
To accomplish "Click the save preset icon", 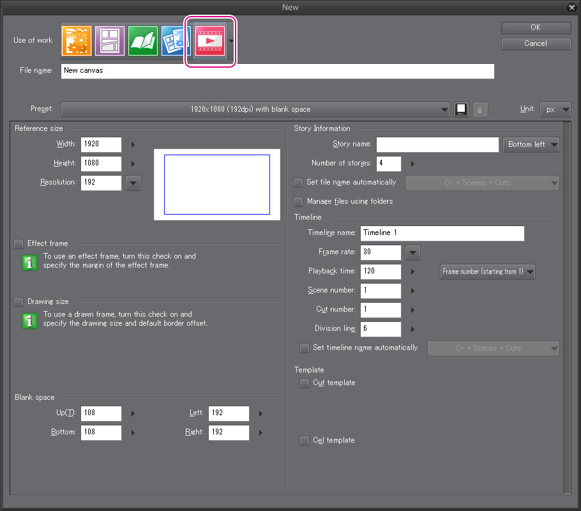I will coord(462,109).
